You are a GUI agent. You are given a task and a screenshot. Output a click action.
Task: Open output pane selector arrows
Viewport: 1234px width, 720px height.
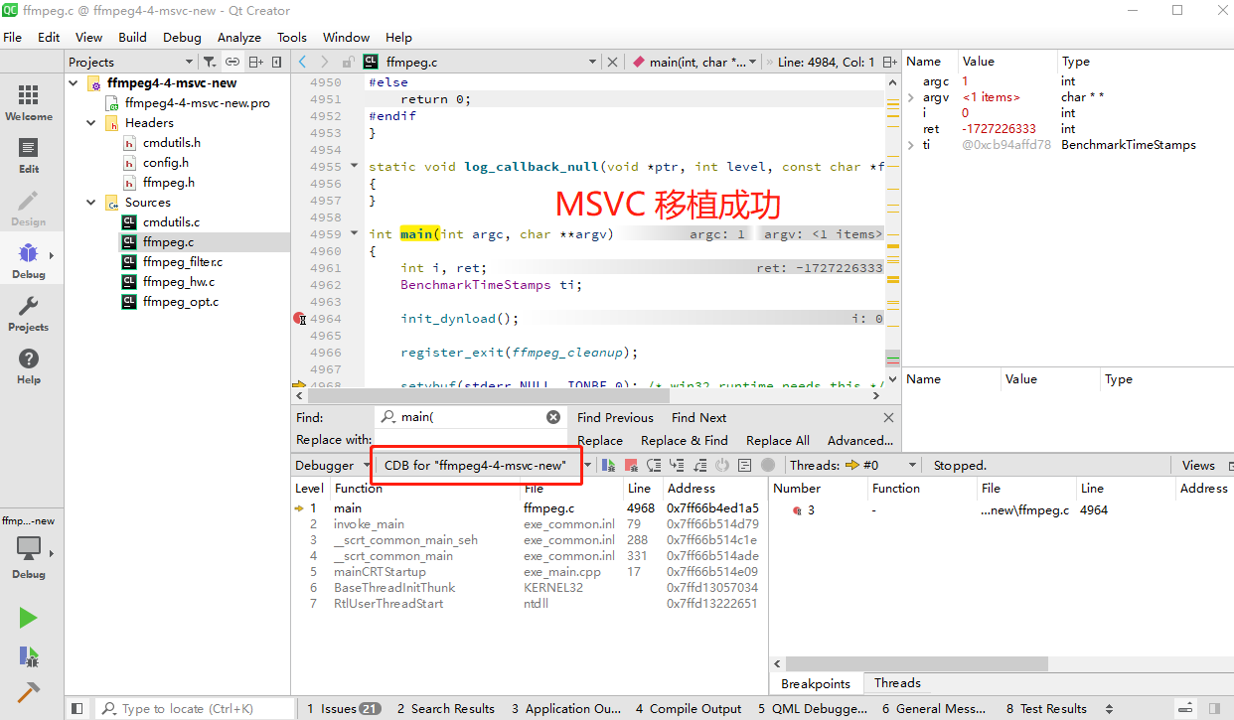(1109, 709)
